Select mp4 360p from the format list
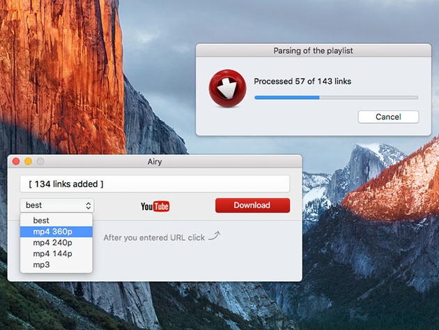This screenshot has width=439, height=330. [56, 232]
